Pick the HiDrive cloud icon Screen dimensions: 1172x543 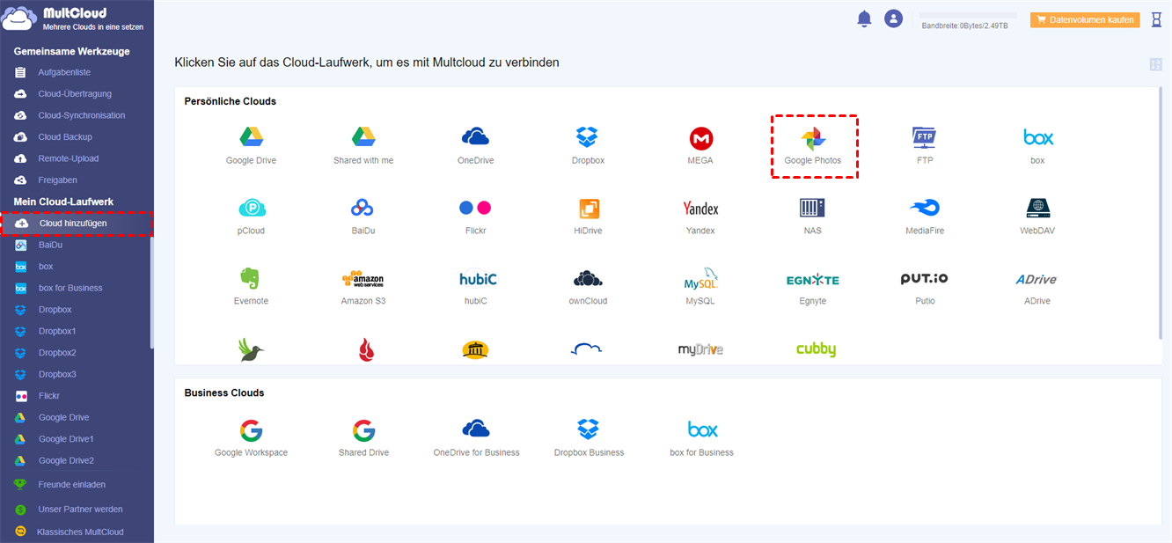pyautogui.click(x=589, y=209)
